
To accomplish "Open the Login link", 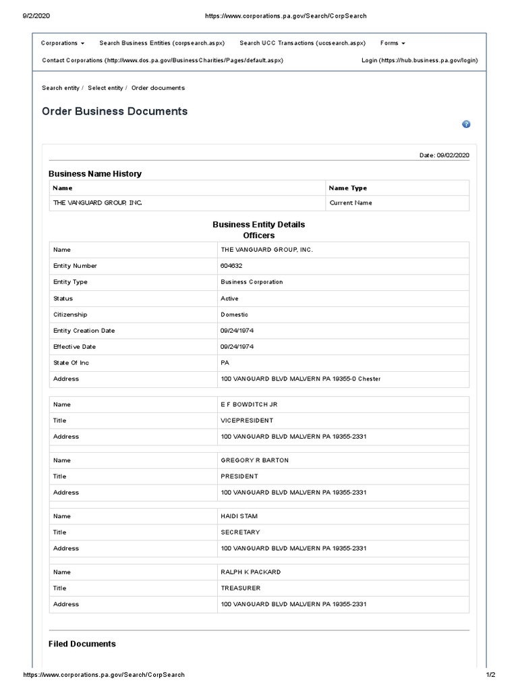I will tap(420, 60).
